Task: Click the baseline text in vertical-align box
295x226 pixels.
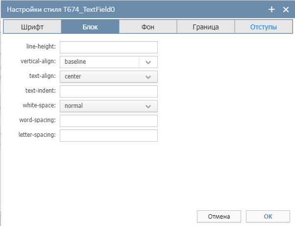Action: click(x=75, y=62)
